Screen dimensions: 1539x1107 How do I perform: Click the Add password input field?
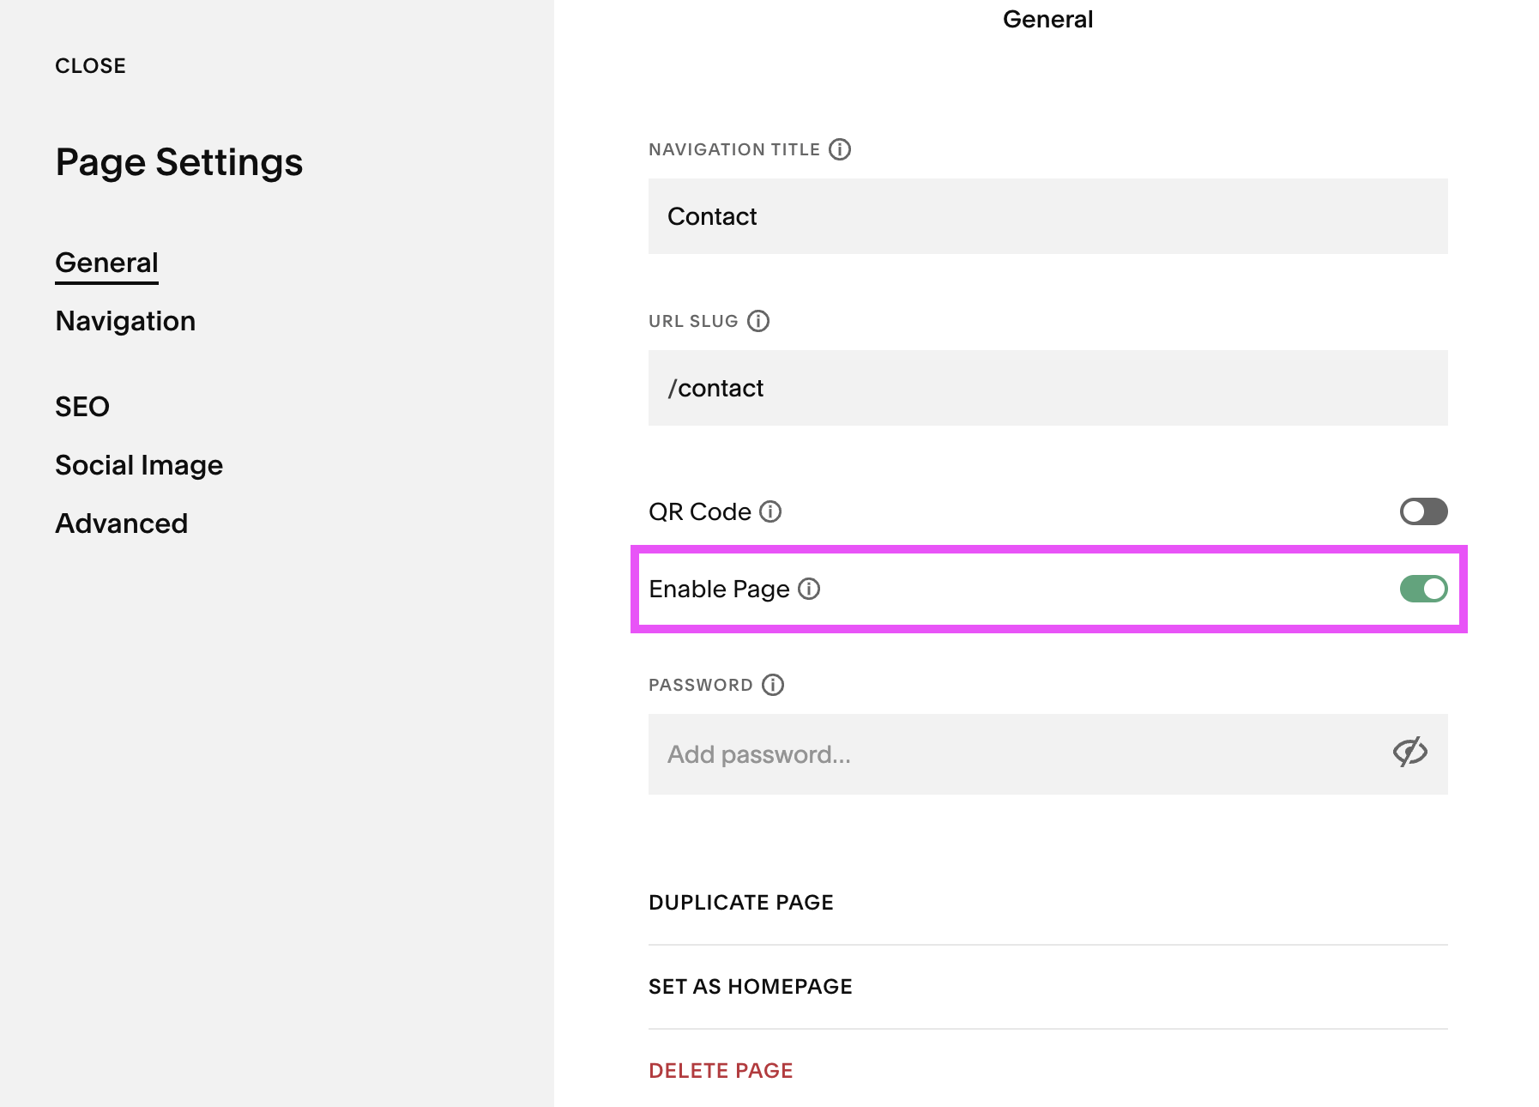pos(987,753)
